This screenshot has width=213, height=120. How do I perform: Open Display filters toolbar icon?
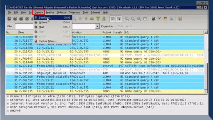tap(159, 19)
